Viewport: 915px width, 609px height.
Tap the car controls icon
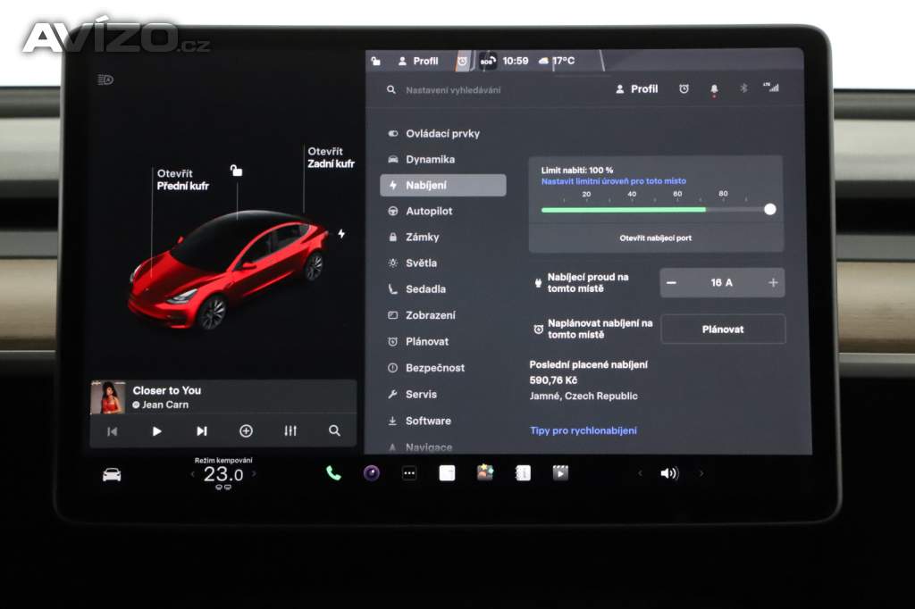coord(112,474)
